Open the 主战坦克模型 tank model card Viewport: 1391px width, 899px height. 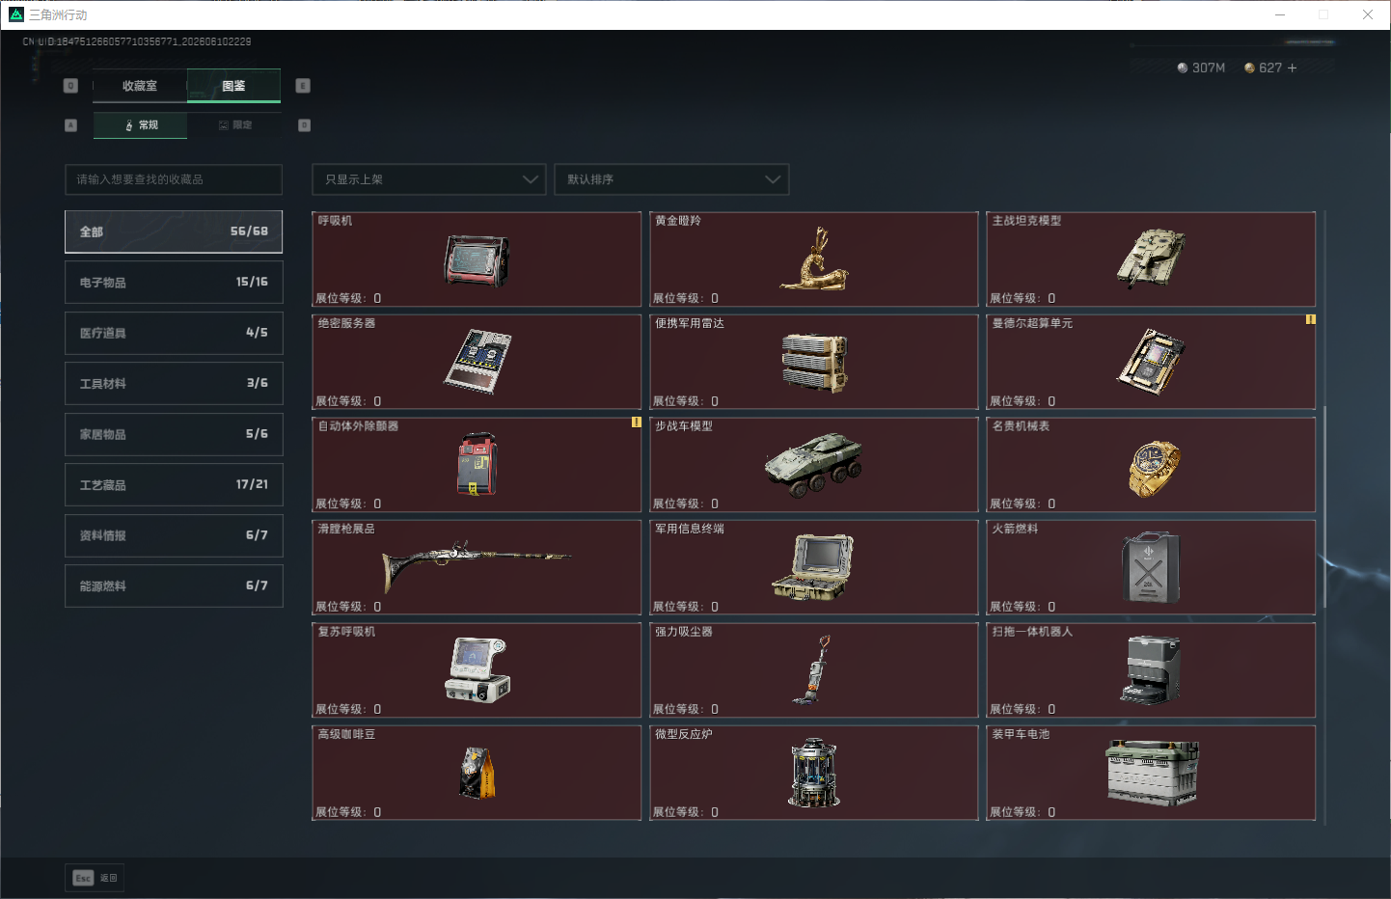pyautogui.click(x=1151, y=259)
